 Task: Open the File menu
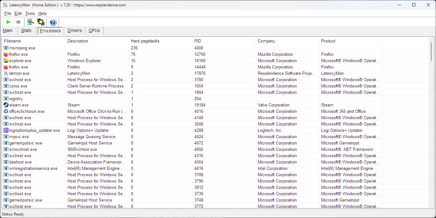click(8, 14)
